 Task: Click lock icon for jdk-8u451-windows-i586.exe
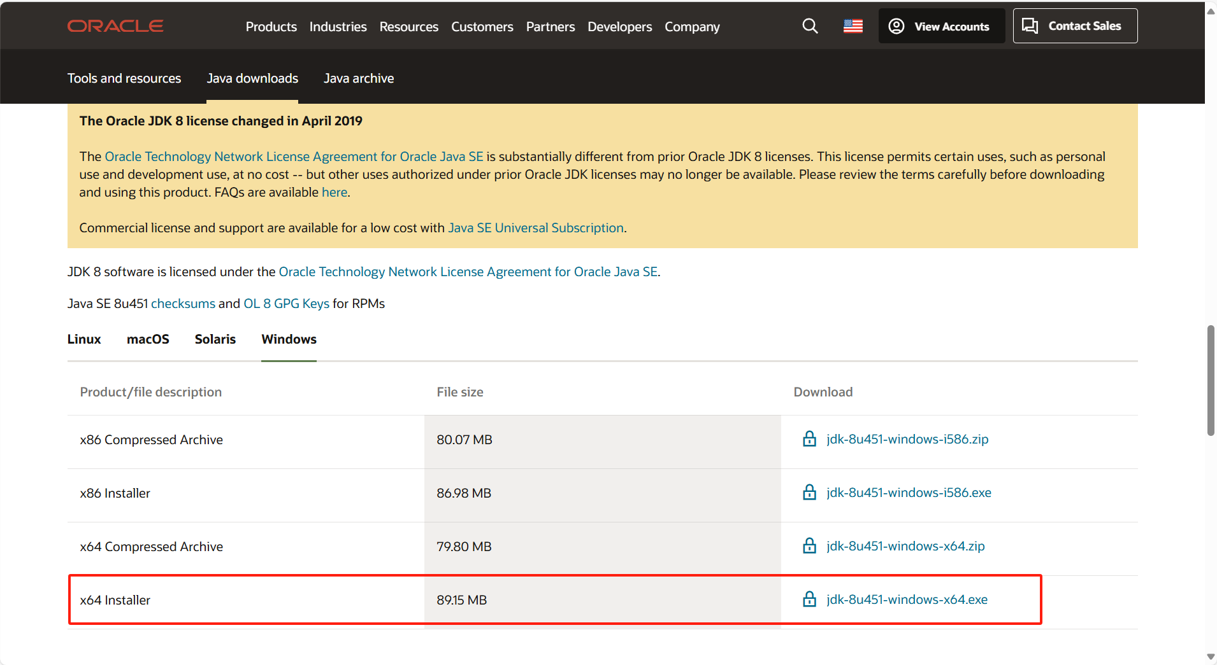coord(809,493)
